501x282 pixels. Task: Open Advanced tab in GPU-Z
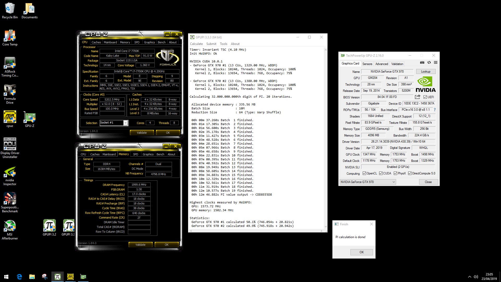(x=382, y=64)
